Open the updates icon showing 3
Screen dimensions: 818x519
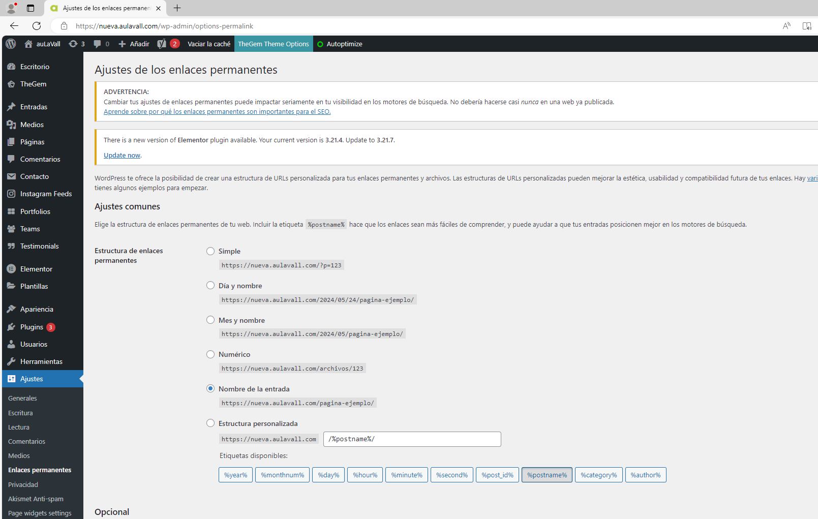[73, 44]
